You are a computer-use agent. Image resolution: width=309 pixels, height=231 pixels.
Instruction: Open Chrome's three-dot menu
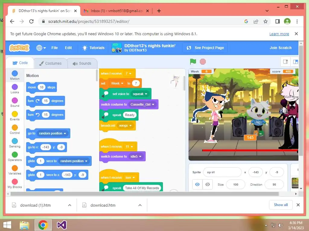pos(297,21)
